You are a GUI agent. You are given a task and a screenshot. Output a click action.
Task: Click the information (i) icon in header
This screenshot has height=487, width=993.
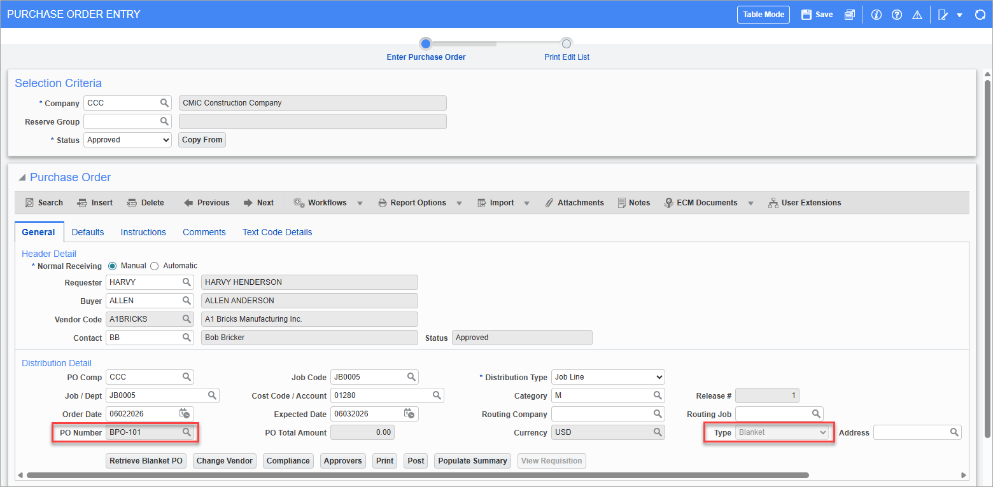(877, 15)
